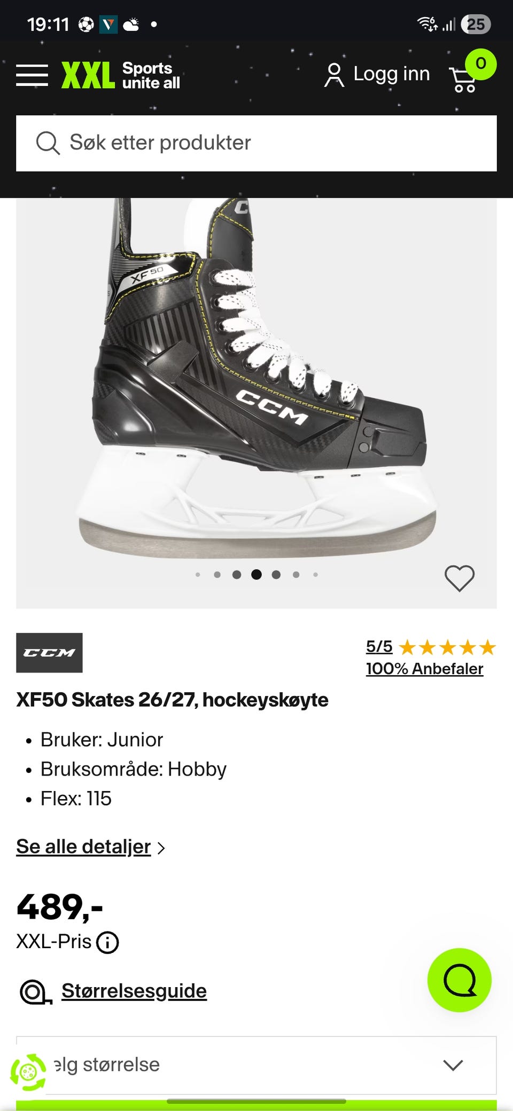Click the 5/5 rating link

[379, 647]
